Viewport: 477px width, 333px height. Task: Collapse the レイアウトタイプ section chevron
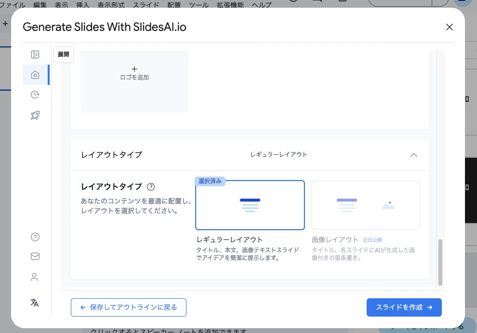(x=413, y=155)
